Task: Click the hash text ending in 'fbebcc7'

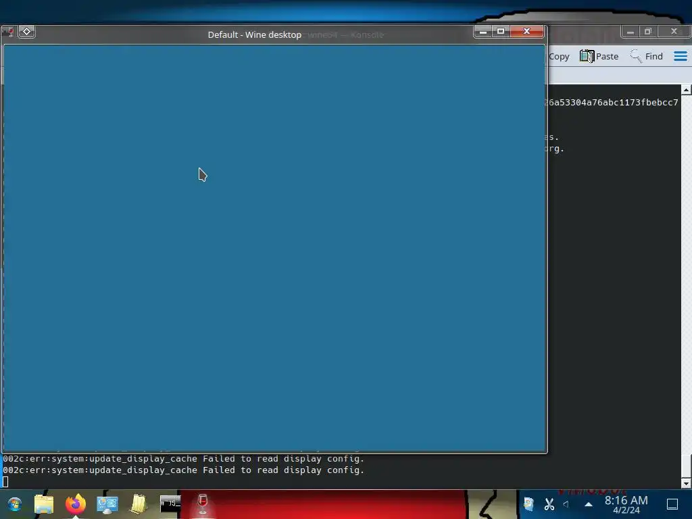Action: [x=614, y=103]
